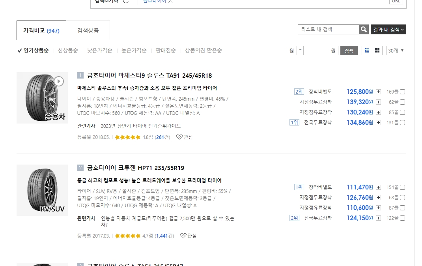Click the 134,860원 전국무료장착 price

click(x=360, y=122)
